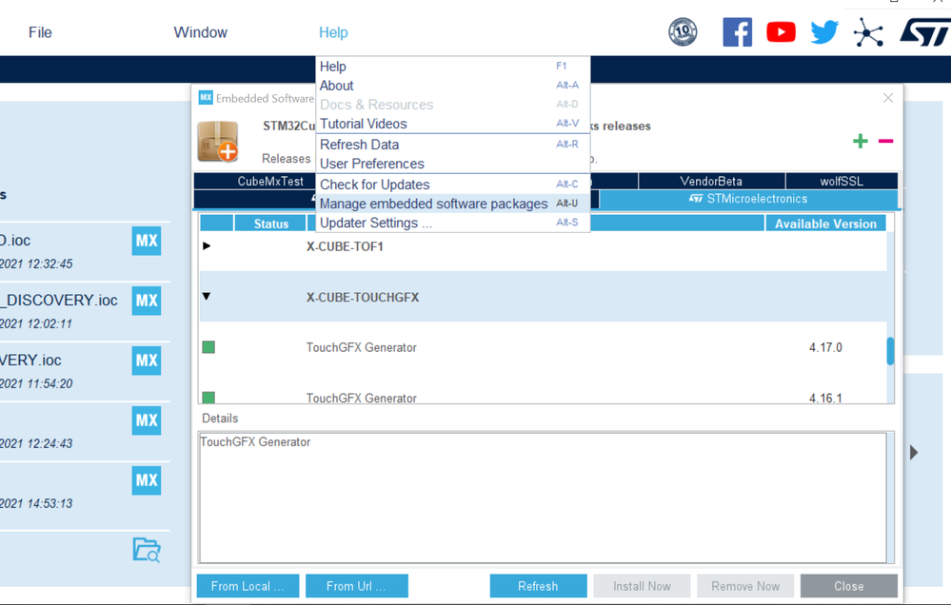The width and height of the screenshot is (951, 605).
Task: Click MX icon beside 12:24:43 project
Action: (x=147, y=420)
